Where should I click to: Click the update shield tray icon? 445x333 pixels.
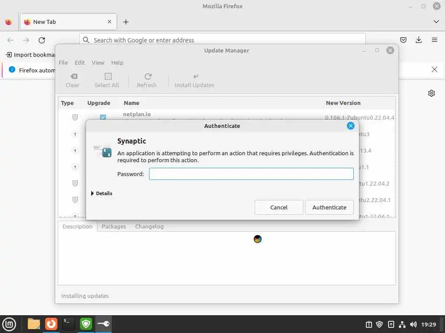point(379,324)
